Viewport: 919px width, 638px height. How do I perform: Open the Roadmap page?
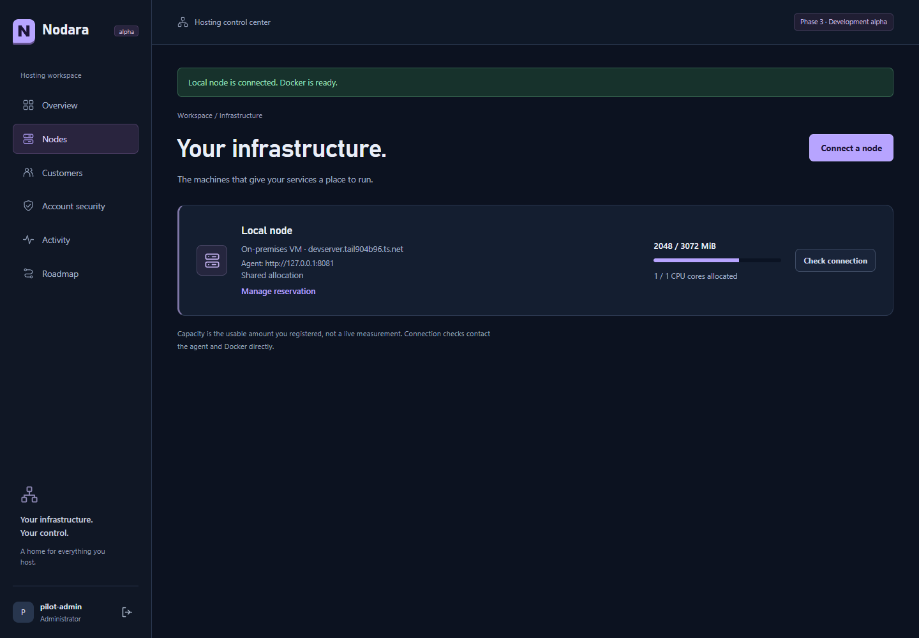pyautogui.click(x=75, y=274)
